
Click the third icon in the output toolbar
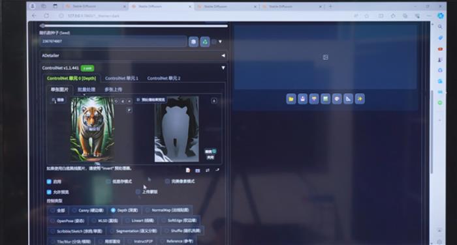[x=314, y=99]
